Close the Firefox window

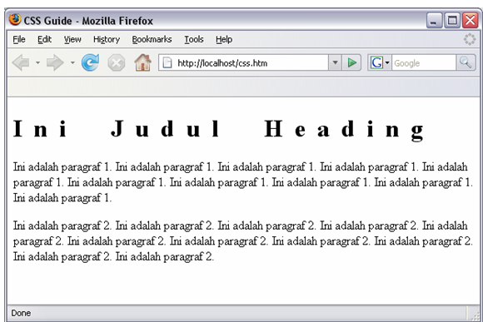(470, 20)
